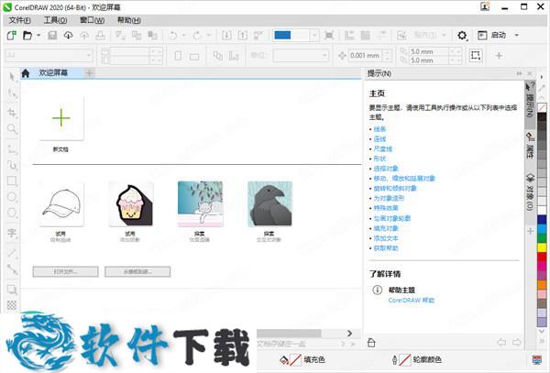Open the Options gear icon
This screenshot has height=373, width=550.
click(x=462, y=36)
